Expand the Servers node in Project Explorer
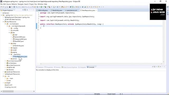Screen dimensions: 169x95 coord(1,13)
